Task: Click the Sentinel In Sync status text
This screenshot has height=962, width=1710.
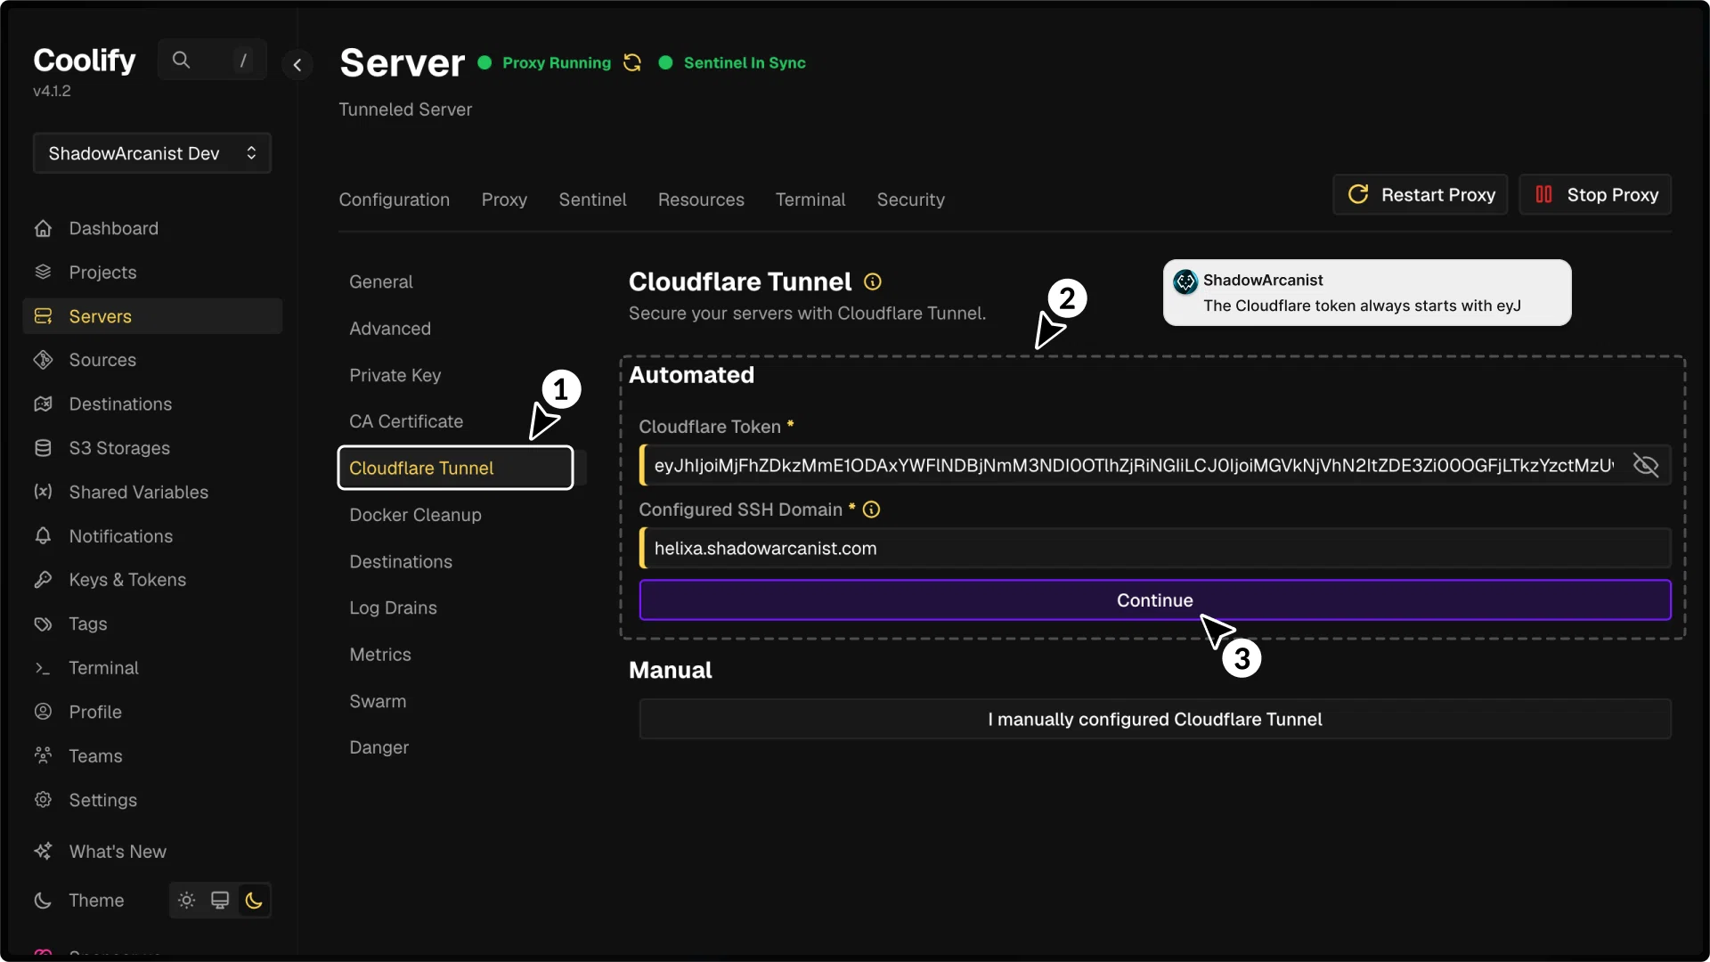Action: pyautogui.click(x=745, y=62)
